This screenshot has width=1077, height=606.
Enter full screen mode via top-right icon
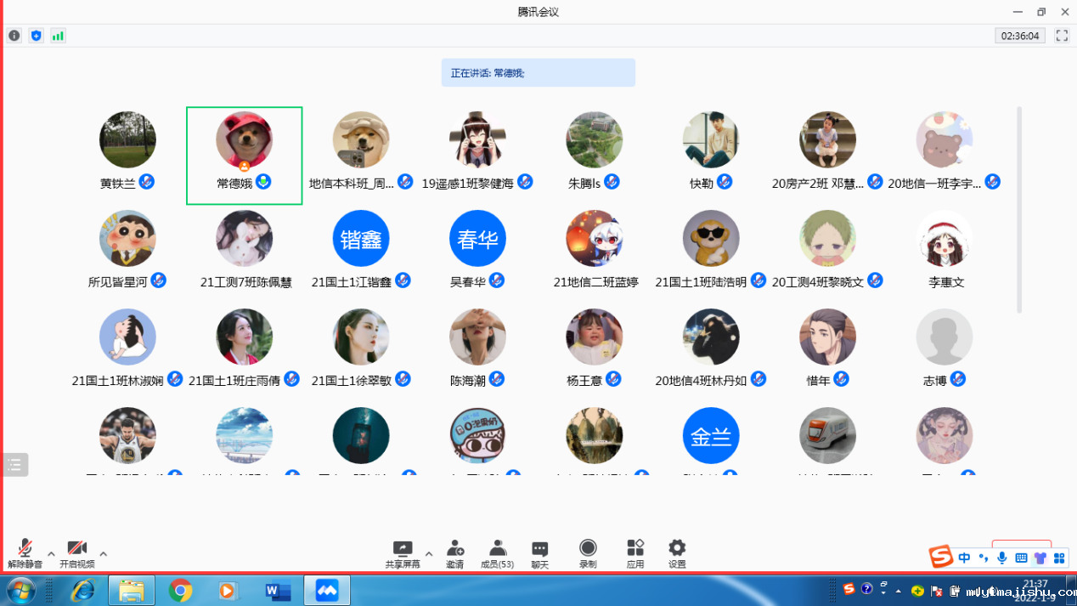click(1062, 36)
